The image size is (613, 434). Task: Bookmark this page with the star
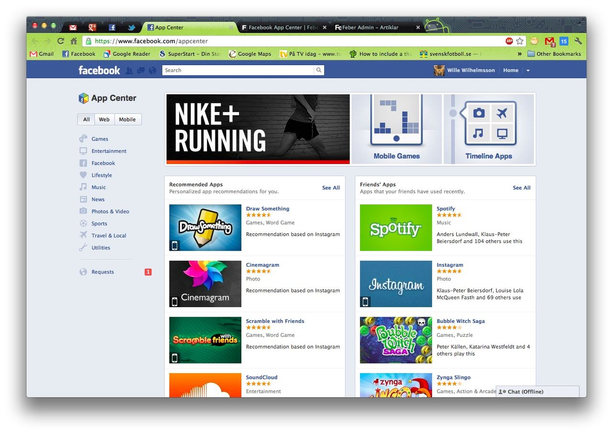point(520,41)
